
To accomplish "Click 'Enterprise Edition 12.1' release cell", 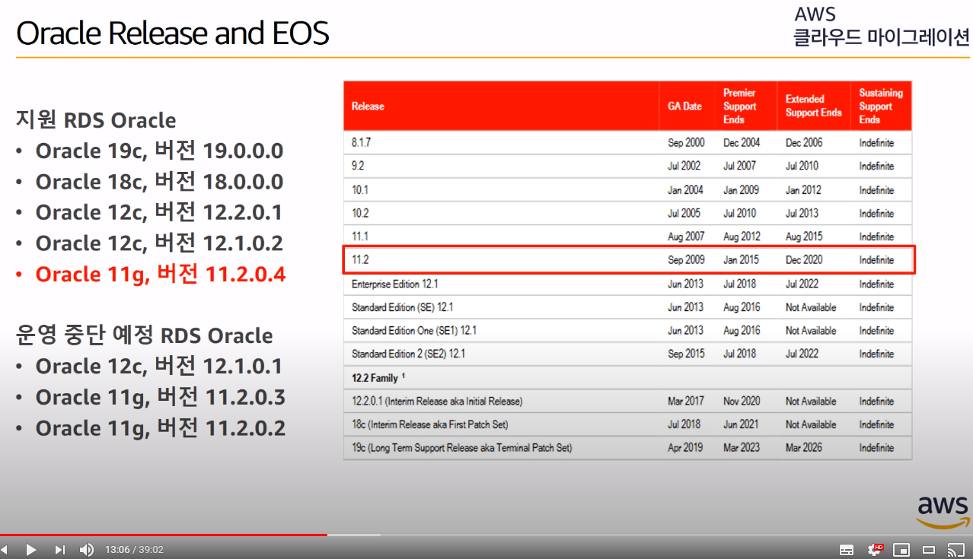I will (x=394, y=284).
